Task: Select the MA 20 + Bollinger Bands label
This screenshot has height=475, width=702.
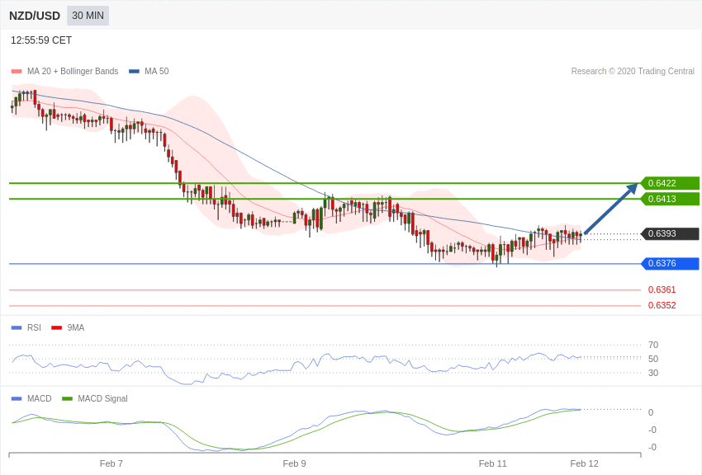Action: click(x=73, y=71)
